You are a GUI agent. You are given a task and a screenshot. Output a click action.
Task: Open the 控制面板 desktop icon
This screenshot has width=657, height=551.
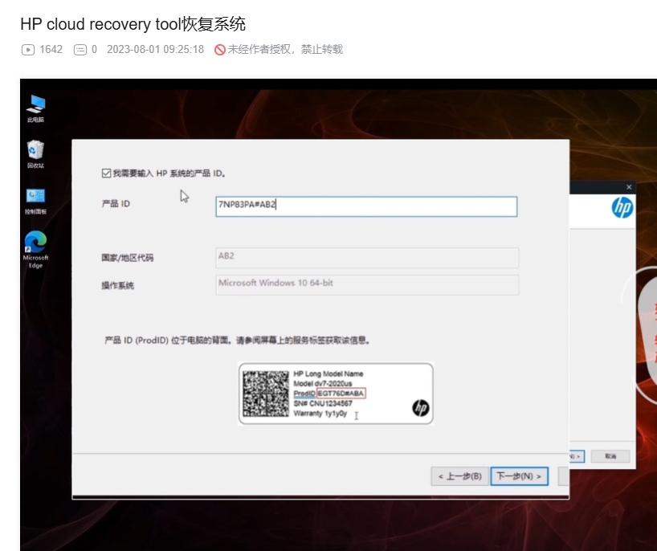pos(35,201)
